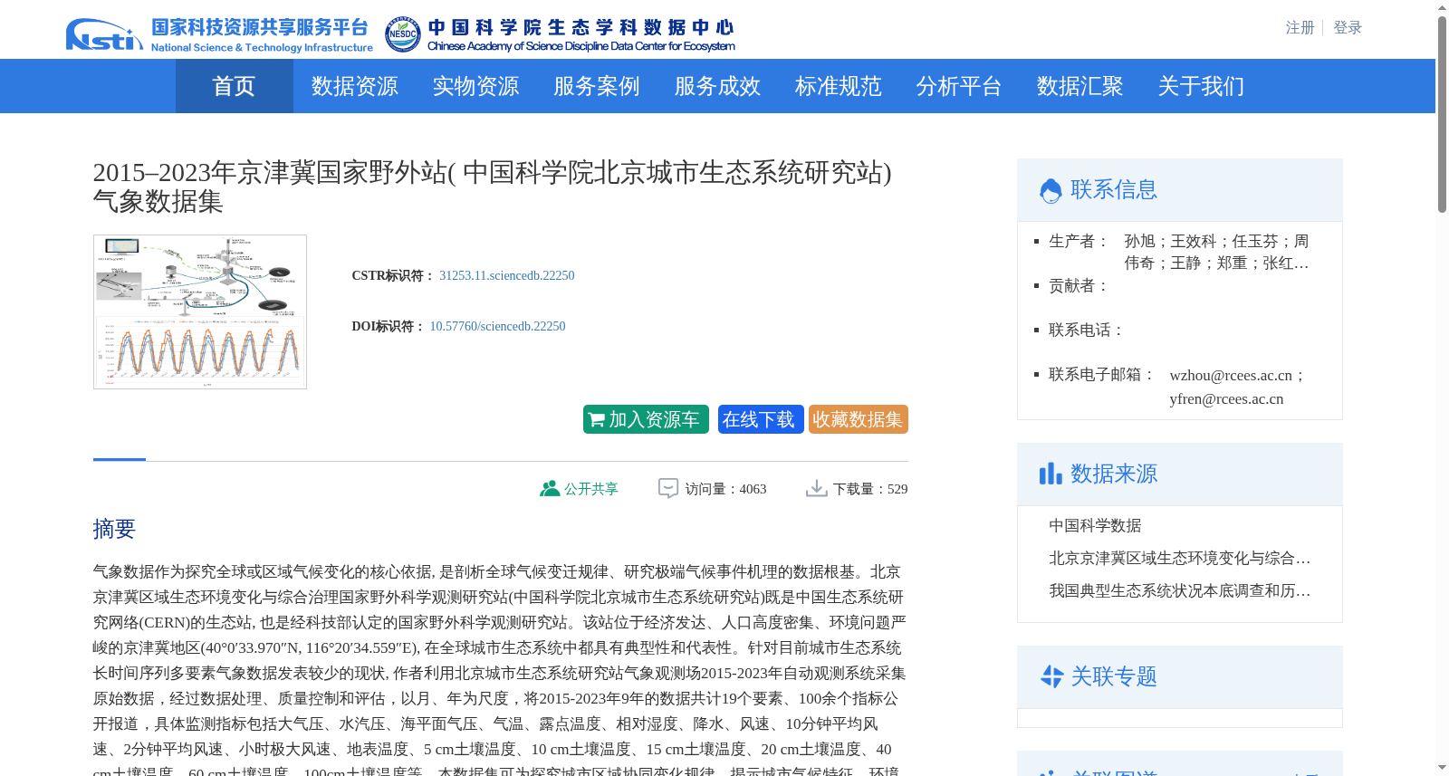Click the page vertical scrollbar thumb
Image resolution: width=1449 pixels, height=776 pixels.
[1442, 113]
